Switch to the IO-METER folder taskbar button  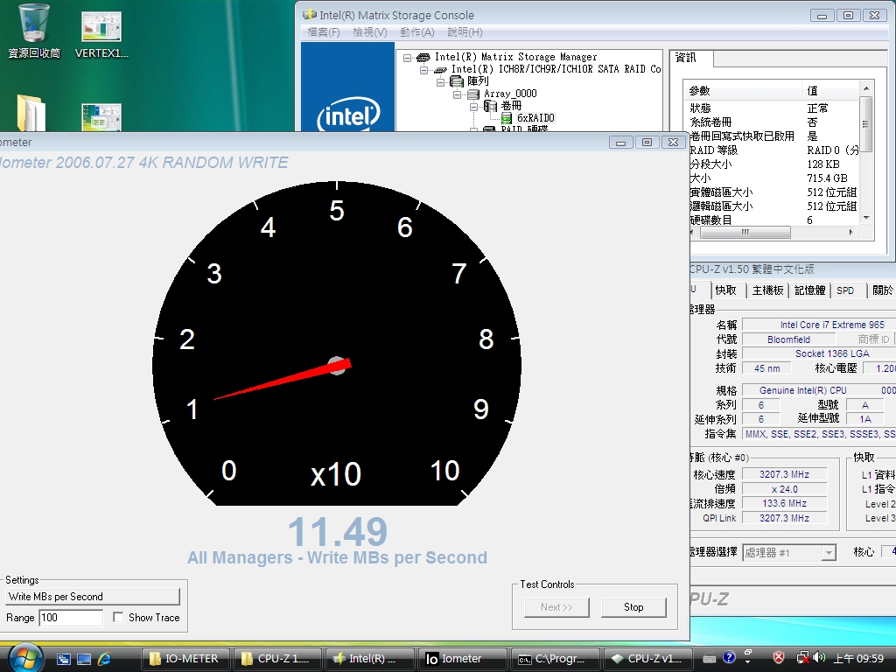tap(185, 659)
